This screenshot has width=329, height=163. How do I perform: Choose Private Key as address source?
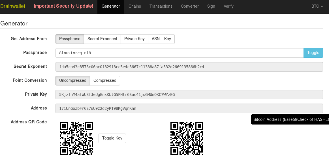pyautogui.click(x=134, y=39)
